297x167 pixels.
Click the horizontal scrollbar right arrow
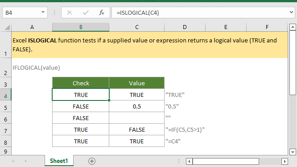[x=285, y=161]
